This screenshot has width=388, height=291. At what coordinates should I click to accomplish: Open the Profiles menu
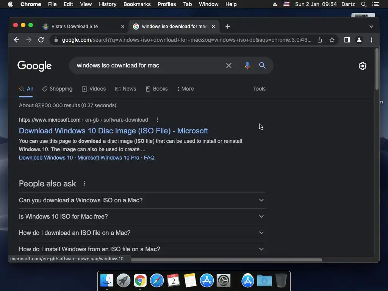[167, 4]
